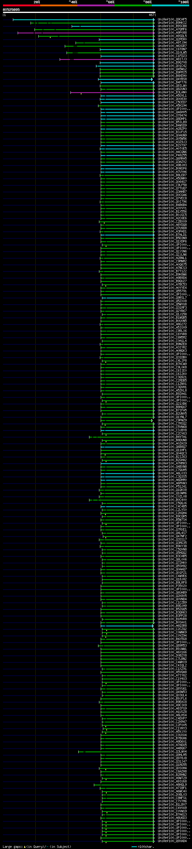Click the red ~20% identity legend segment
The height and width of the screenshot is (849, 192).
coord(21,5)
